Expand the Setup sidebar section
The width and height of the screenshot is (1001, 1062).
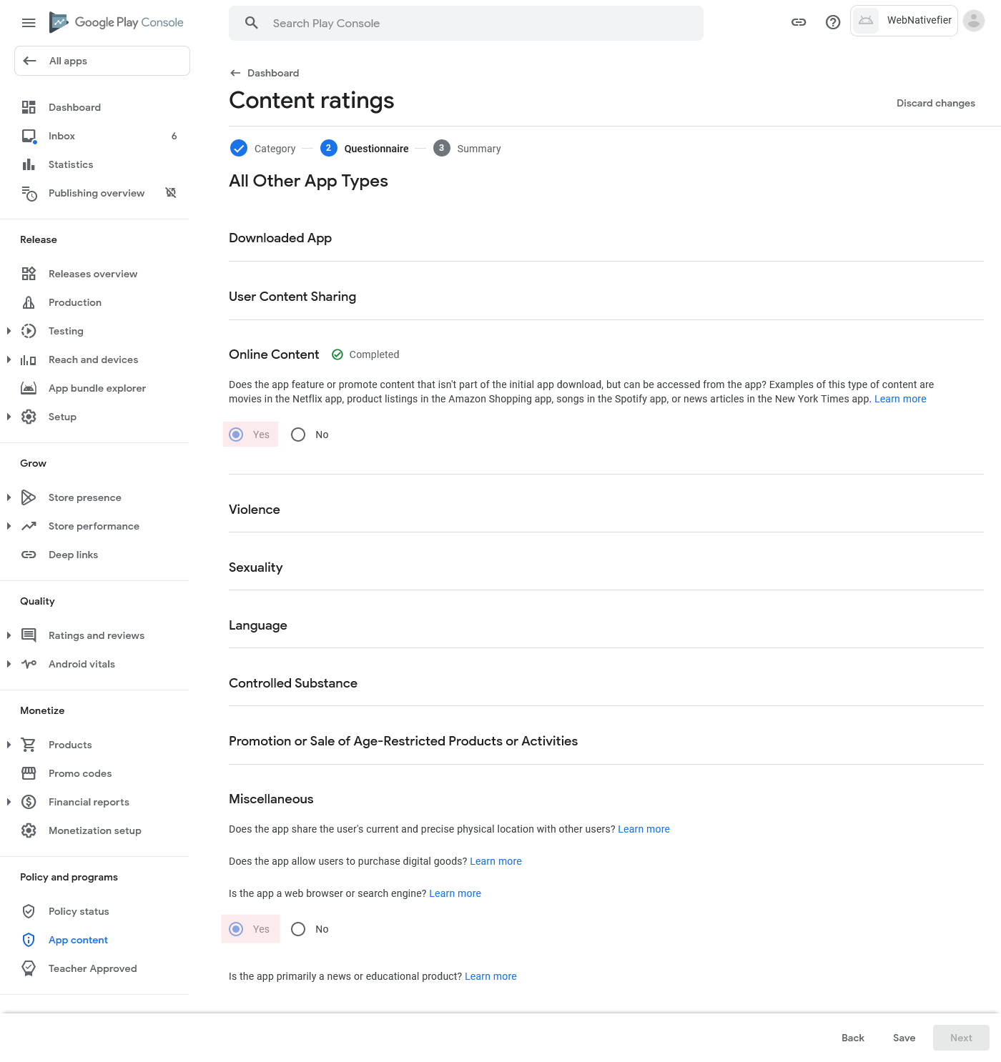9,417
